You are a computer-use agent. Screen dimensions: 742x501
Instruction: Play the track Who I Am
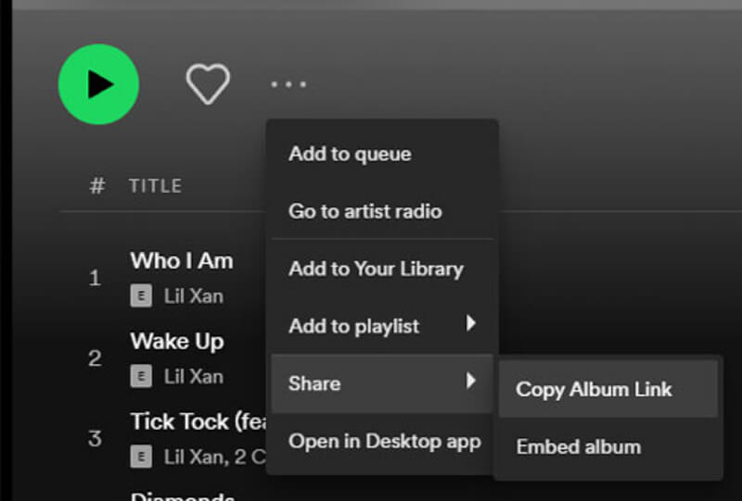pyautogui.click(x=181, y=261)
